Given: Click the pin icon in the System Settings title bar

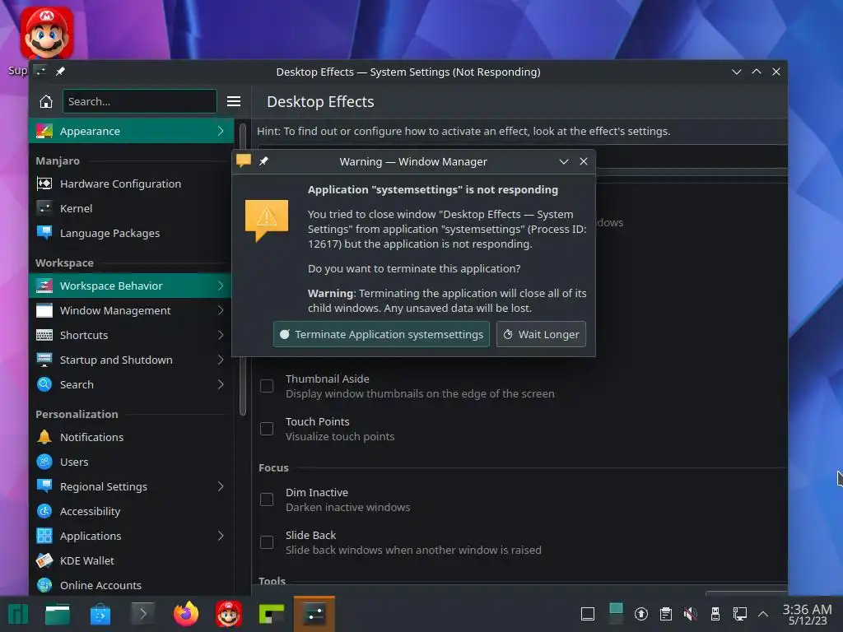Looking at the screenshot, I should 60,71.
